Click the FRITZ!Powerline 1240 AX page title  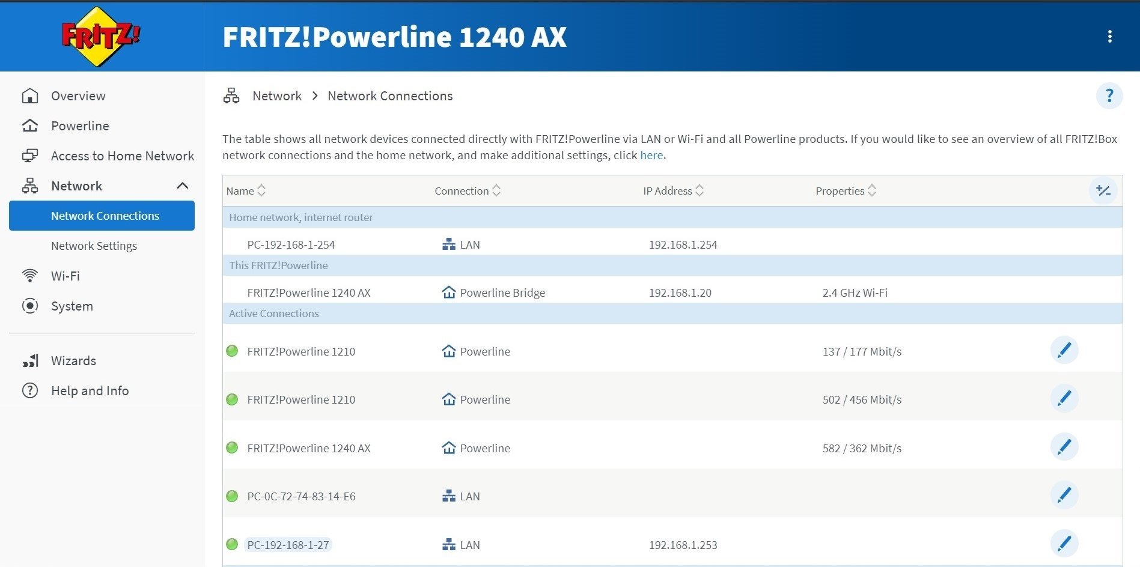pyautogui.click(x=394, y=37)
